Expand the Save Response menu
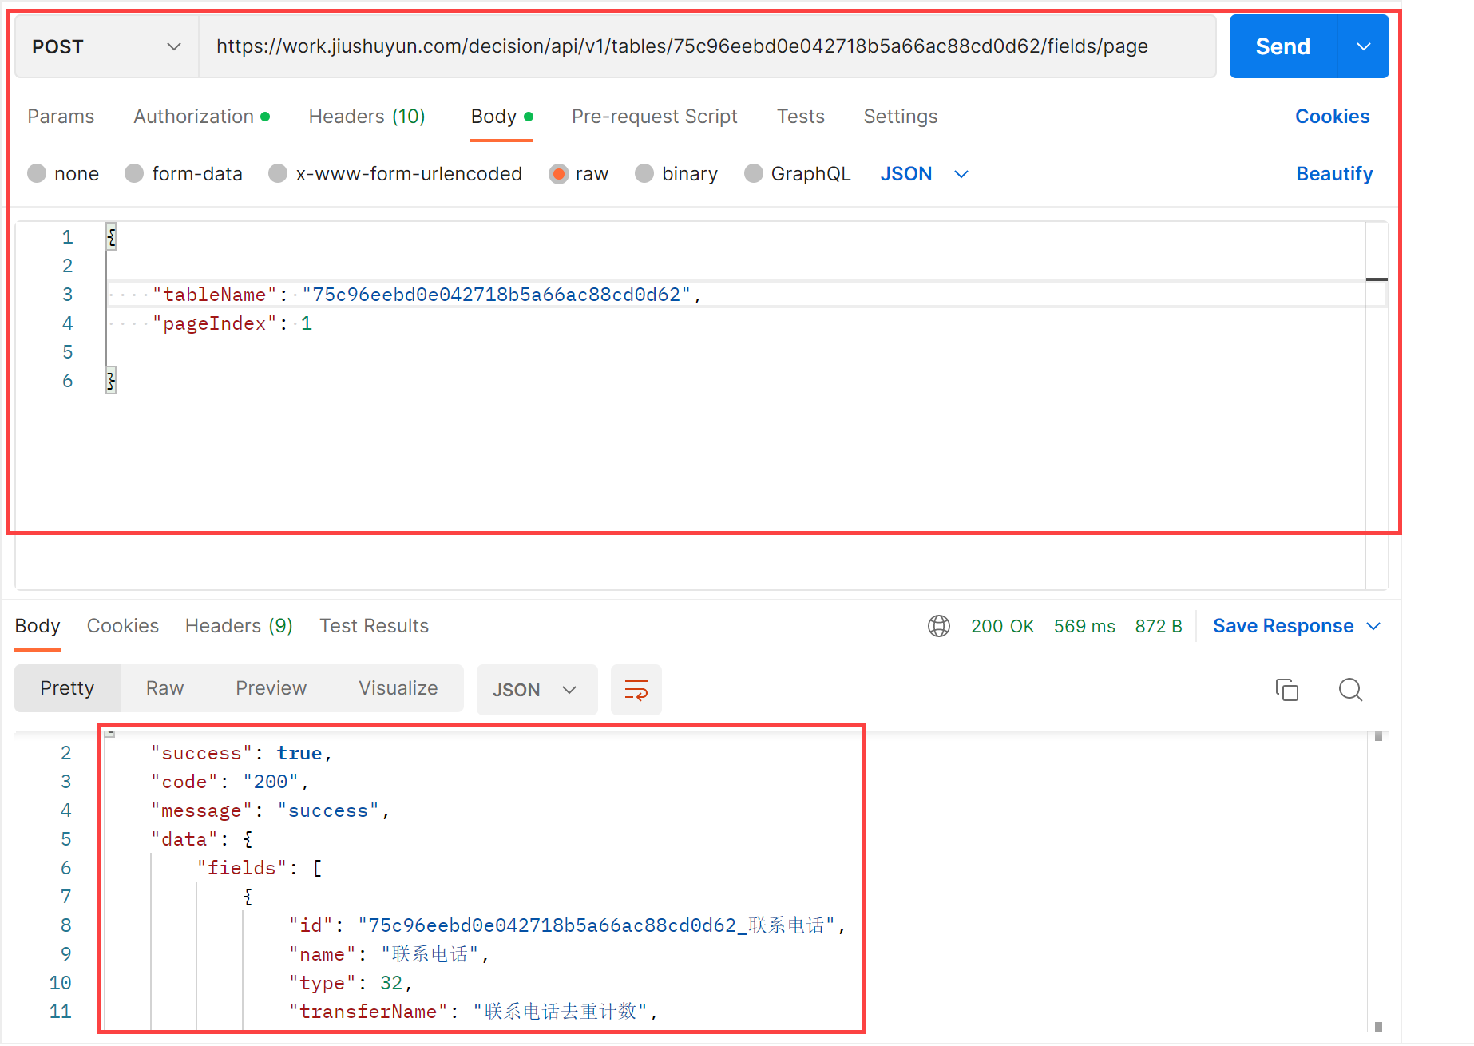The image size is (1474, 1046). (x=1296, y=626)
